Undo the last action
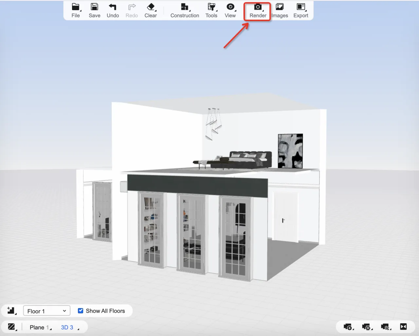 pyautogui.click(x=113, y=10)
